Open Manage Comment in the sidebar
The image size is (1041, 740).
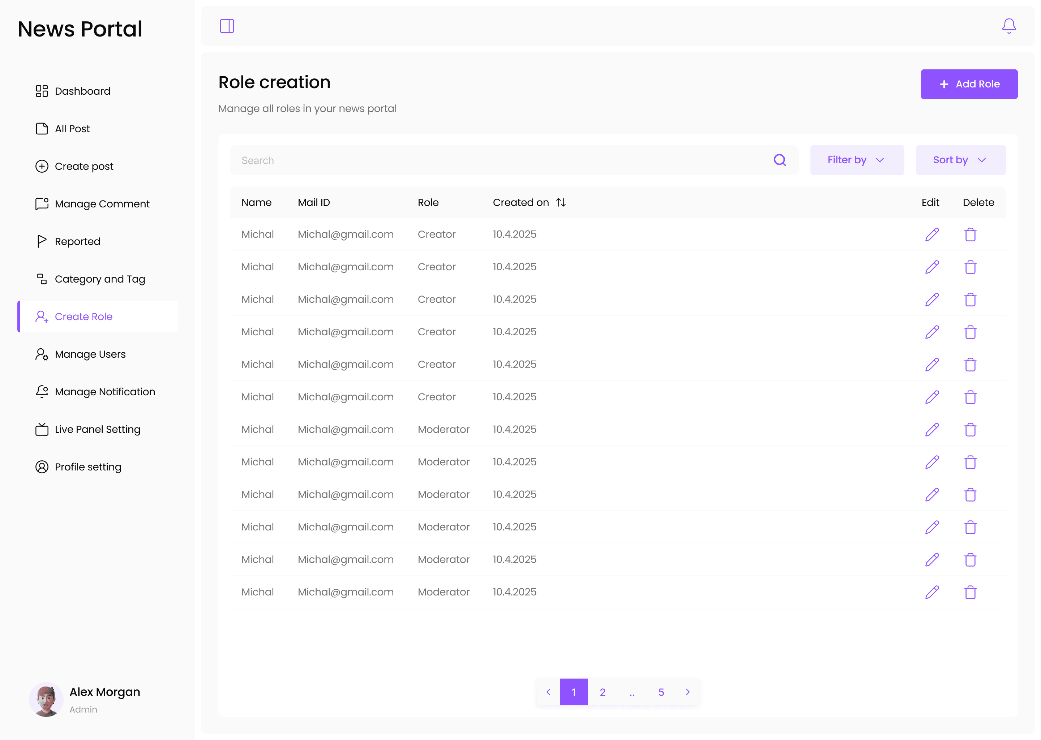[x=102, y=204]
